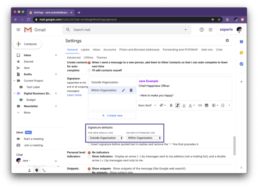Switch to the Inbox settings tab

96,50
